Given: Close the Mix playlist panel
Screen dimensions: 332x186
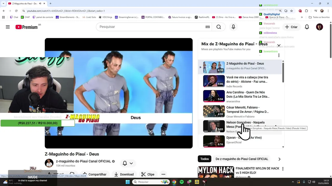Looking at the screenshot, I should coord(279,45).
